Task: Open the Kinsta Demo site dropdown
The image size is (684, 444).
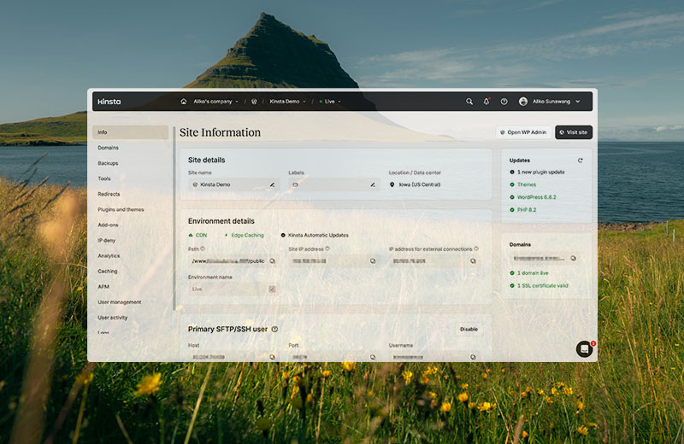Action: click(287, 102)
